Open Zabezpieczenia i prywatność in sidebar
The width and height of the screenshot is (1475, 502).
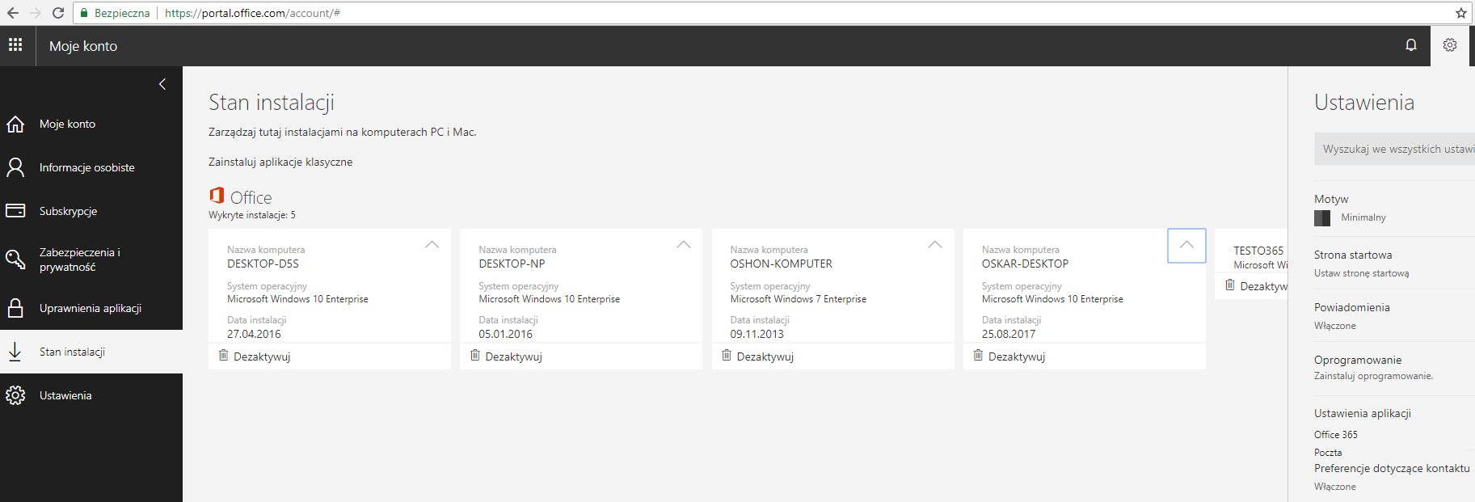91,259
